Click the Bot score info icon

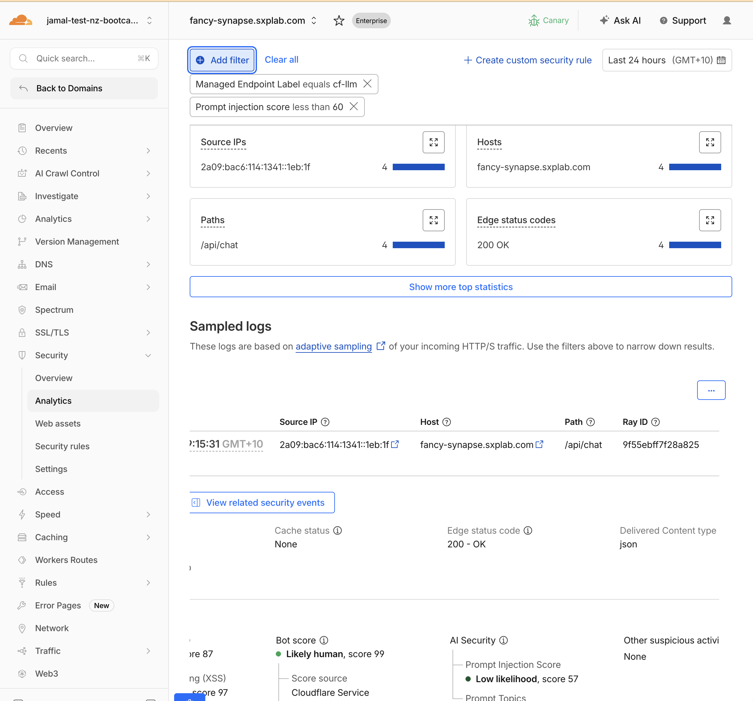point(324,640)
